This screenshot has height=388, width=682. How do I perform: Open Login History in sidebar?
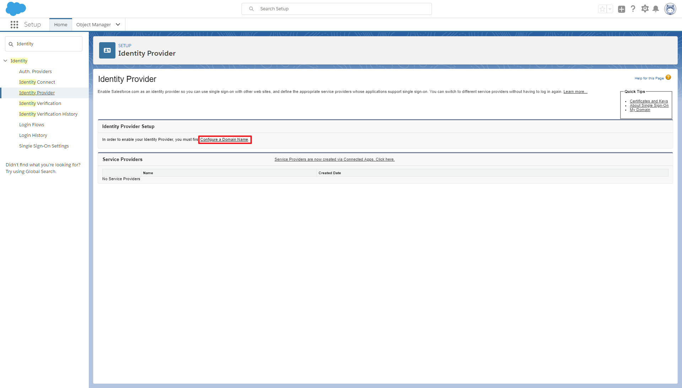[33, 135]
